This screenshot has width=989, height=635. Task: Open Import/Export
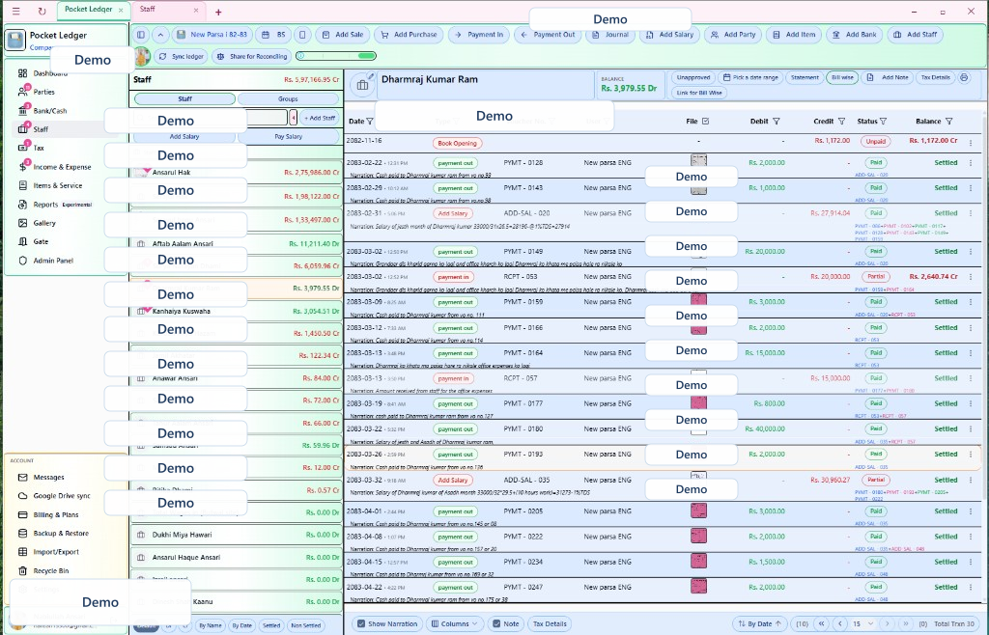(x=56, y=552)
